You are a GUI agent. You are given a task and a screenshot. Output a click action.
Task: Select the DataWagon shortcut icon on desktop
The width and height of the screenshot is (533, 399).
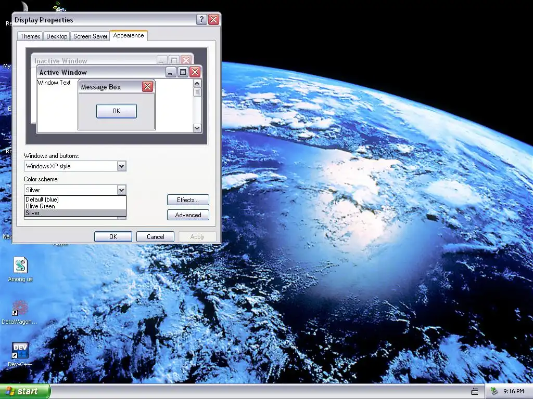tap(19, 312)
